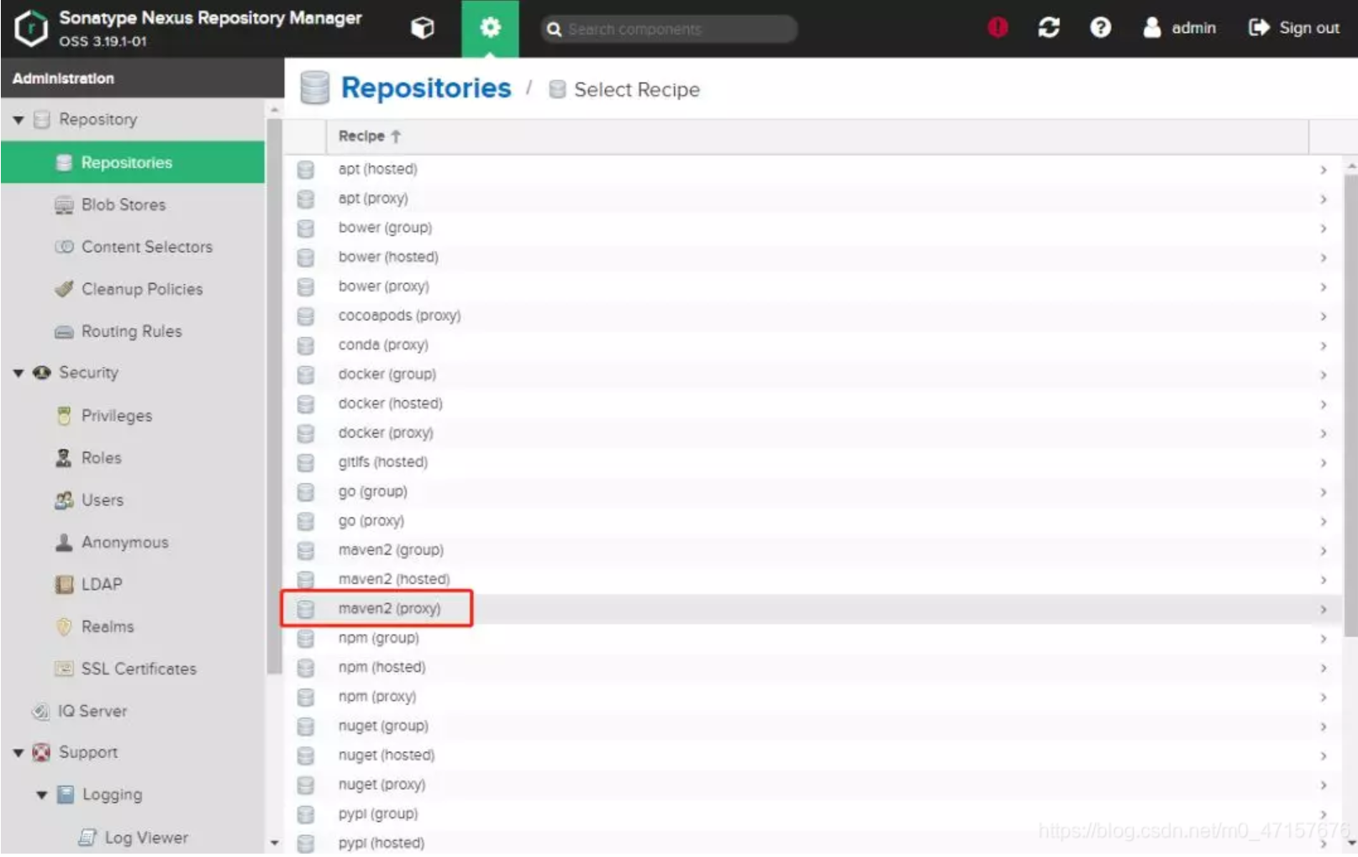Click the chevron on nuget (hosted) row
Image resolution: width=1358 pixels, height=857 pixels.
pyautogui.click(x=1324, y=755)
